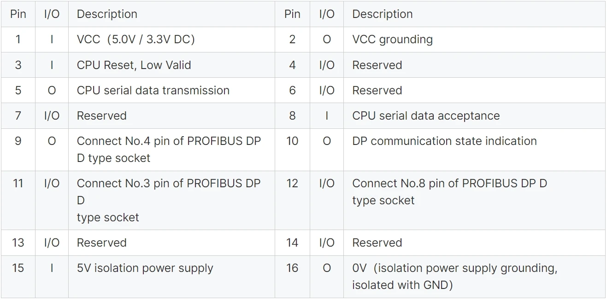Image resolution: width=607 pixels, height=300 pixels.
Task: Select '0V (isolation power supply grounding' text
Action: (454, 268)
